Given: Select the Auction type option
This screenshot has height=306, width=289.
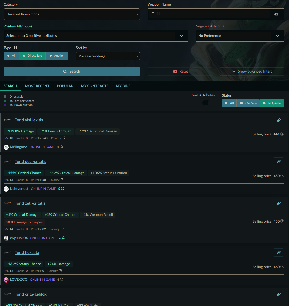Looking at the screenshot, I should click(x=57, y=56).
